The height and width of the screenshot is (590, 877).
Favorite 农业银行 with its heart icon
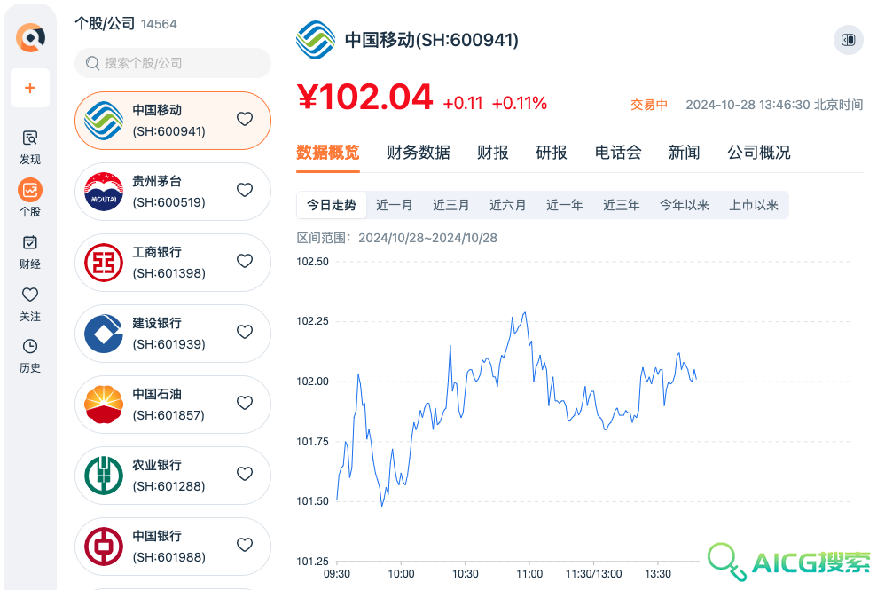click(245, 474)
